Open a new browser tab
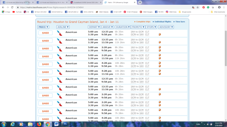227x127 pixels. [140, 3]
